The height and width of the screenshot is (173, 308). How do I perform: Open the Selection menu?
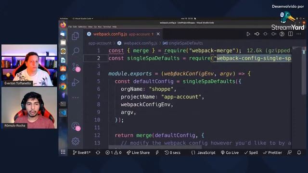click(x=82, y=27)
